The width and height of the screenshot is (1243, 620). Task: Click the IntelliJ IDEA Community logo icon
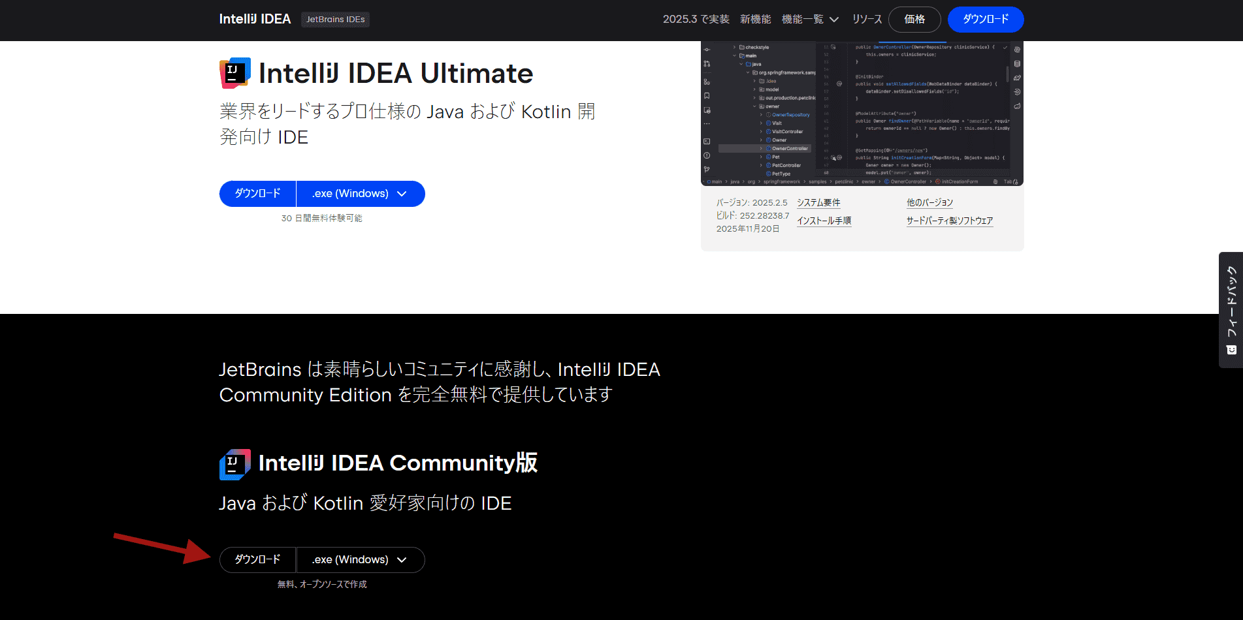pos(235,465)
